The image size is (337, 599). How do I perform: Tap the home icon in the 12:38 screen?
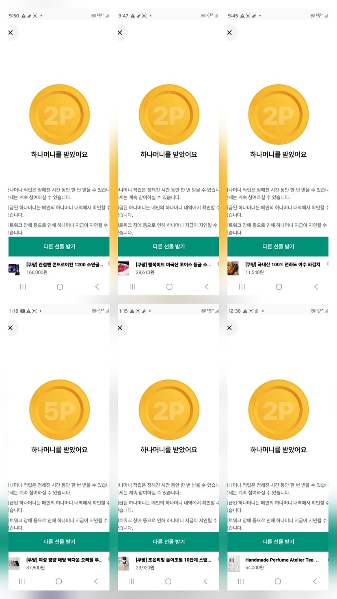click(278, 582)
